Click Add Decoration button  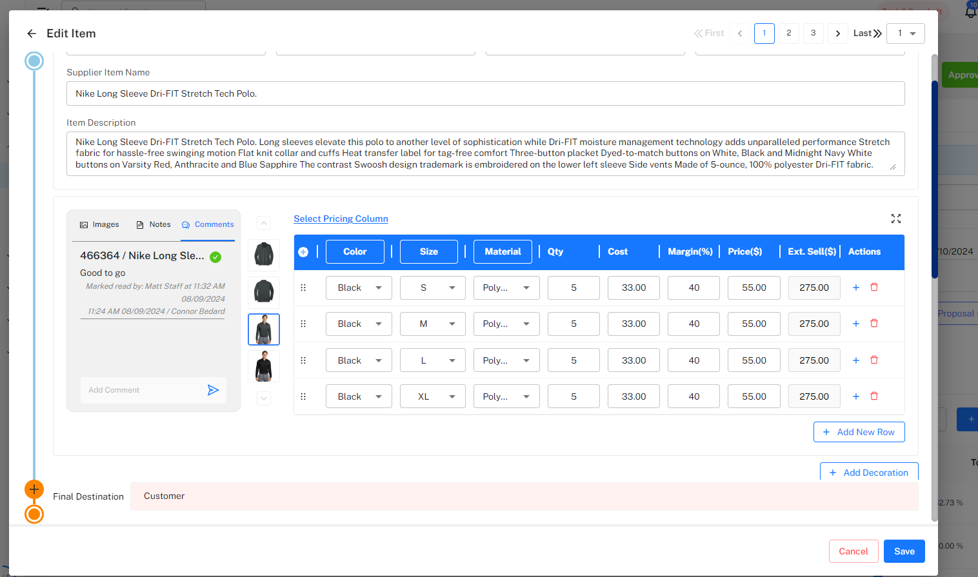(869, 472)
